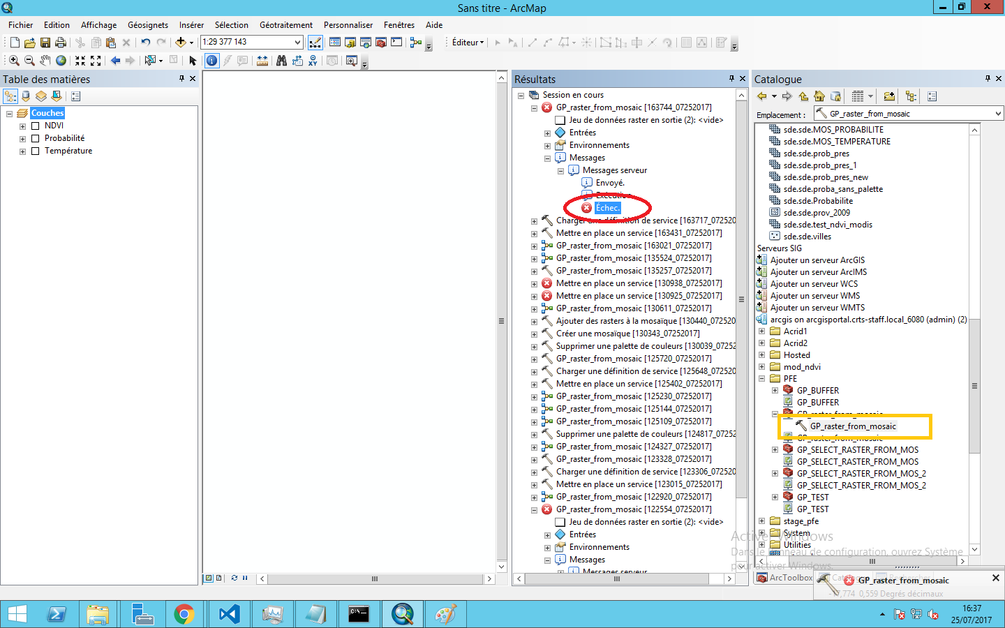Create a new map document
1005x628 pixels.
point(14,43)
